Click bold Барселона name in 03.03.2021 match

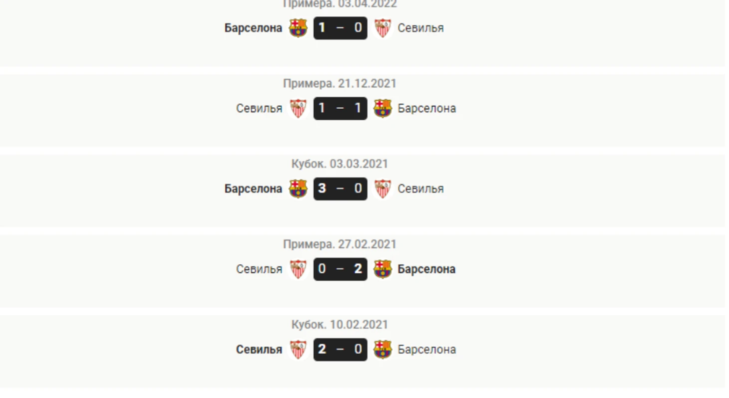[253, 189]
